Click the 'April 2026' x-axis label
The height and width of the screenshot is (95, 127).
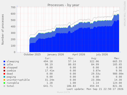[x=79, y=55]
